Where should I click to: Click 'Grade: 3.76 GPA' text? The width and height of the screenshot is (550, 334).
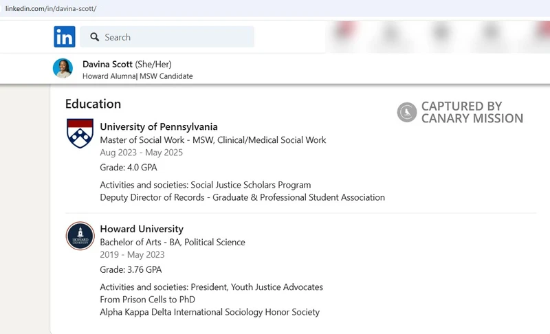tap(131, 269)
